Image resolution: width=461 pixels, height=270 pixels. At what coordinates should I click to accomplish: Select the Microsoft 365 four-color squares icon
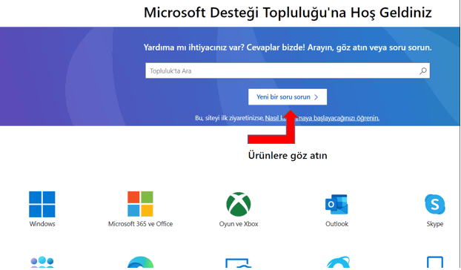pyautogui.click(x=140, y=204)
